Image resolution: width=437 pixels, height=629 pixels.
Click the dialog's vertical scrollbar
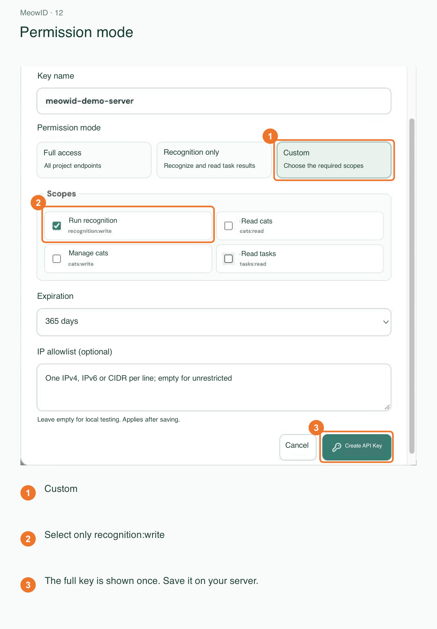[x=412, y=286]
